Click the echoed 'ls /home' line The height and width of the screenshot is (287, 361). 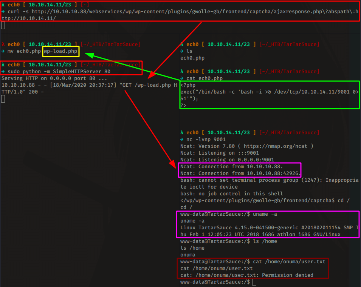pyautogui.click(x=192, y=248)
